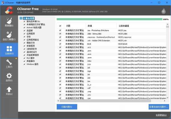Toggle the checkbox of the .cdf row

[60, 88]
